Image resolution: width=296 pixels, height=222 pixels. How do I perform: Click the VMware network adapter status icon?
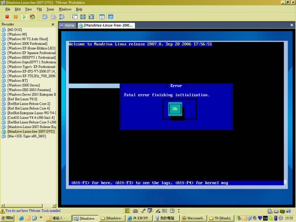point(282,211)
